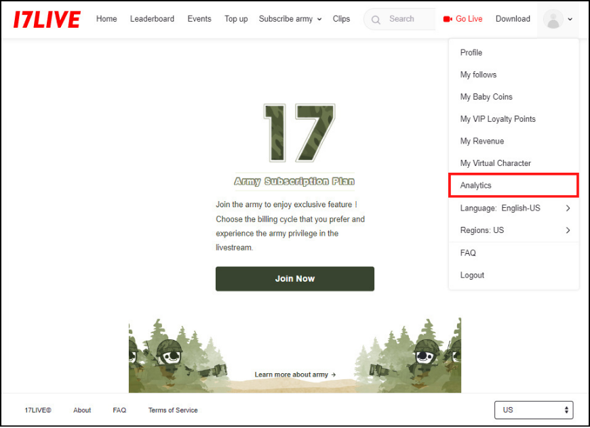This screenshot has width=590, height=428.
Task: Click the red Go Live broadcast icon
Action: [448, 19]
